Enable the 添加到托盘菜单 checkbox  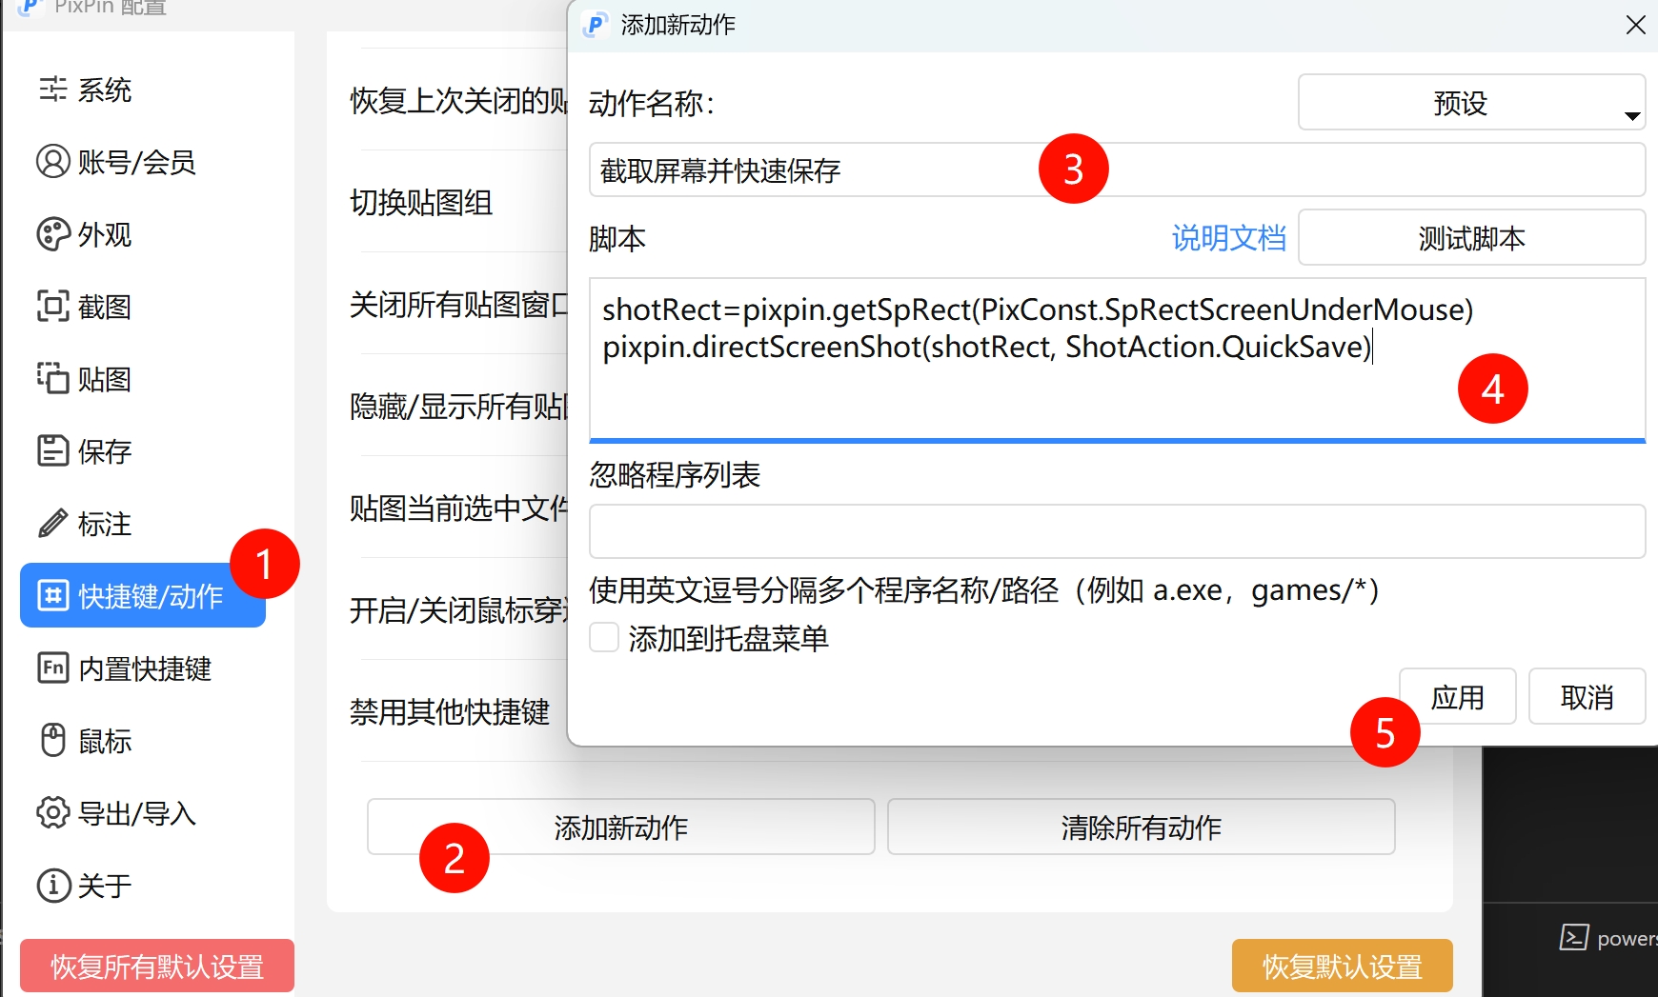(604, 637)
